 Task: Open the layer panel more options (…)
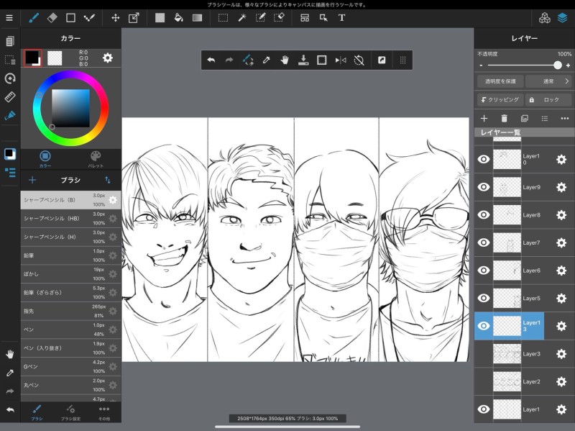564,118
